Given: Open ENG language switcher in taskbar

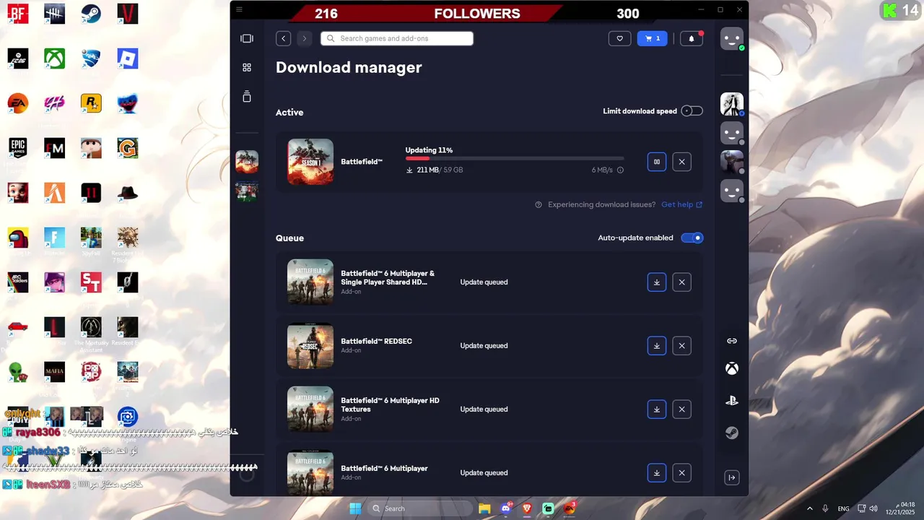Looking at the screenshot, I should pos(843,508).
